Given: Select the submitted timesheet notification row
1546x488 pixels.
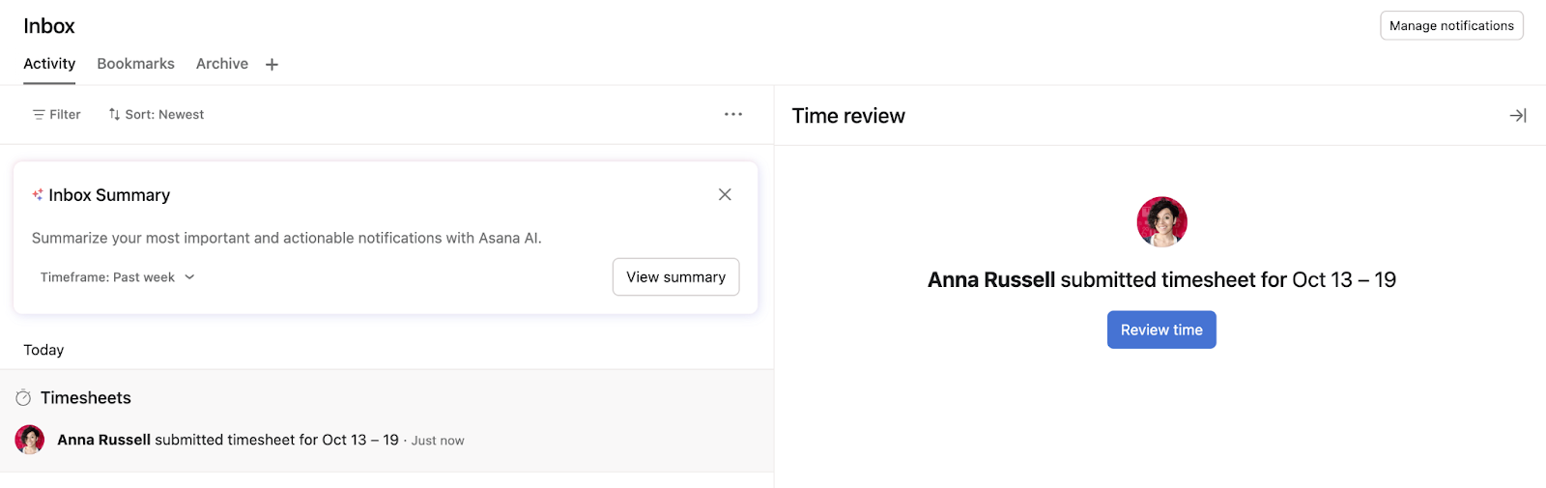Looking at the screenshot, I should coord(386,440).
